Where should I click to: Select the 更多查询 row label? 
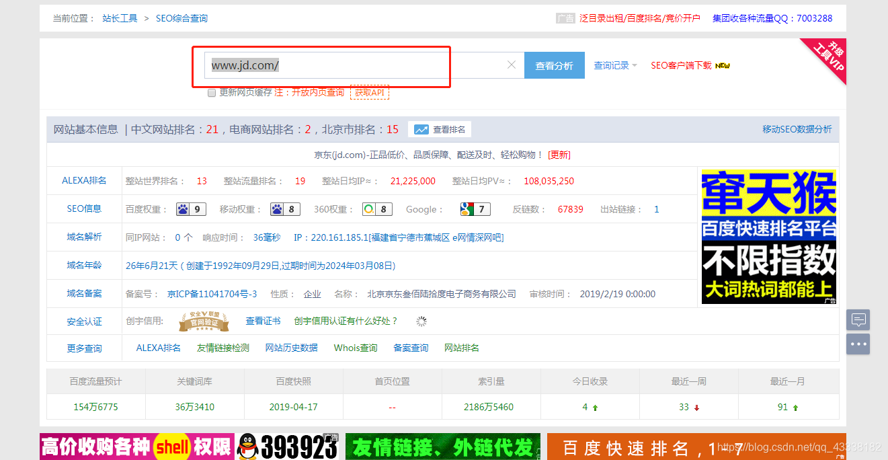(x=84, y=348)
